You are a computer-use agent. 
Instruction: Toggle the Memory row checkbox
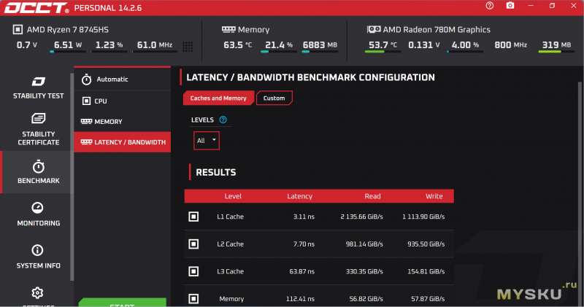click(193, 298)
